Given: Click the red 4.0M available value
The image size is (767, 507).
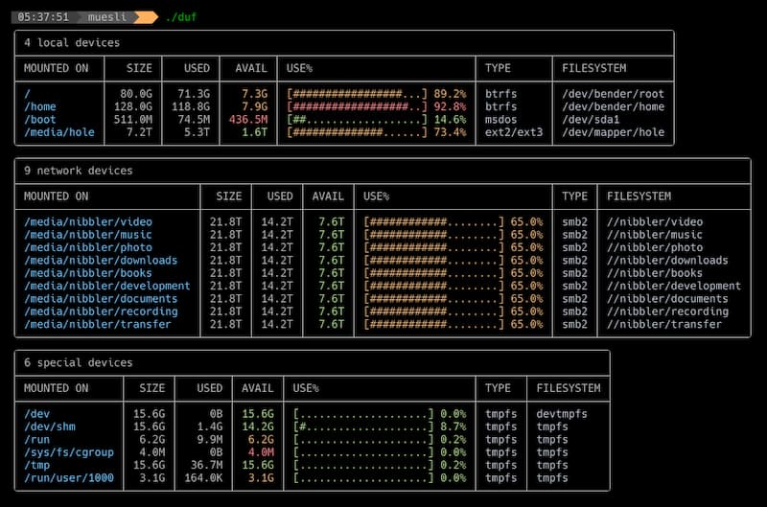Looking at the screenshot, I should point(261,452).
